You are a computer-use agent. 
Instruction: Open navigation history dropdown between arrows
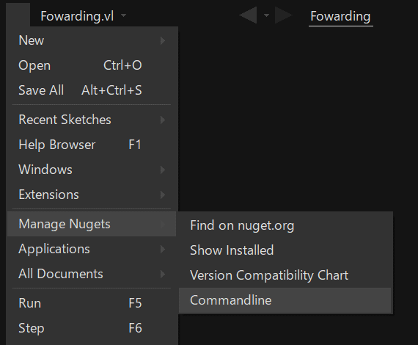click(x=266, y=15)
